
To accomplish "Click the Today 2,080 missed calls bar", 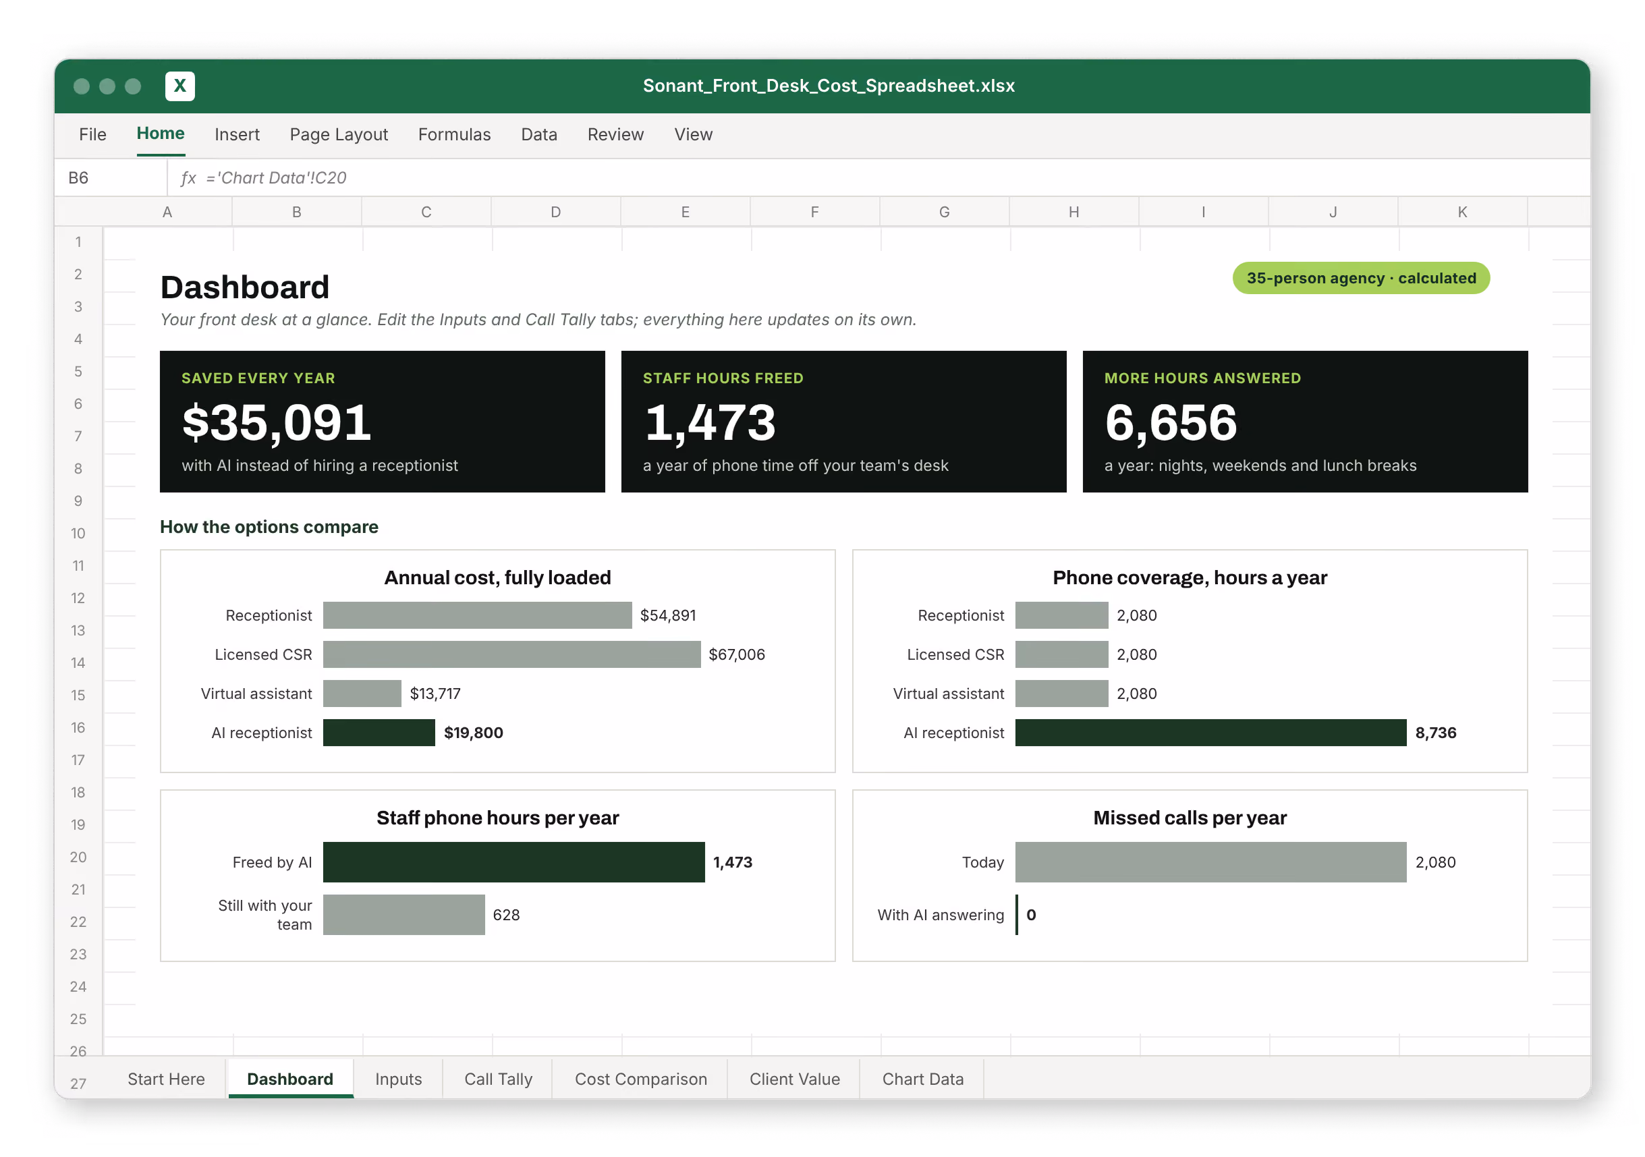I will pyautogui.click(x=1211, y=862).
